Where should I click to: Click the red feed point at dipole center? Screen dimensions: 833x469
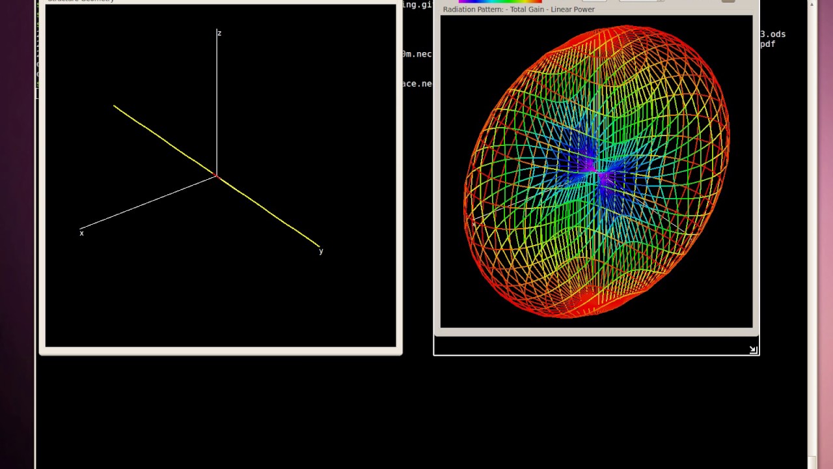(x=217, y=175)
